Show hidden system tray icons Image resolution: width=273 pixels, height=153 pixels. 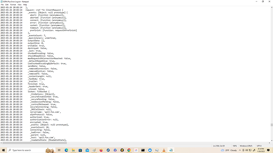240,150
